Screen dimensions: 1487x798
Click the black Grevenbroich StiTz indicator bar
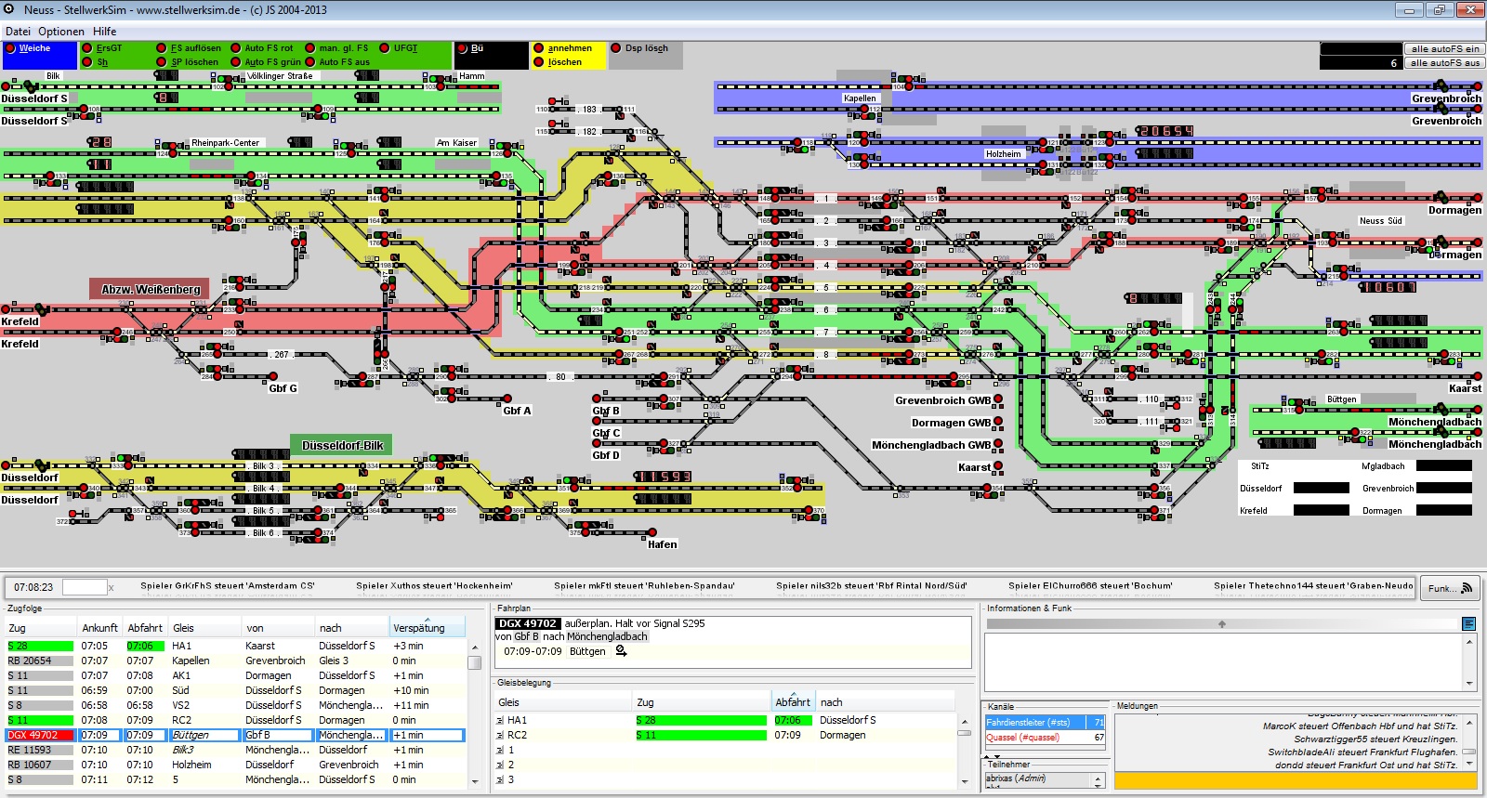[1444, 488]
